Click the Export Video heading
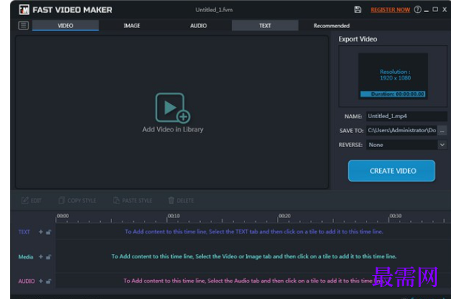The height and width of the screenshot is (299, 451). pyautogui.click(x=358, y=39)
